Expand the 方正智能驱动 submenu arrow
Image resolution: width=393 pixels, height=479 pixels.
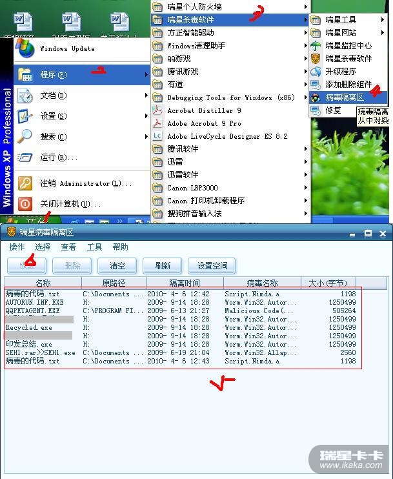click(x=305, y=33)
